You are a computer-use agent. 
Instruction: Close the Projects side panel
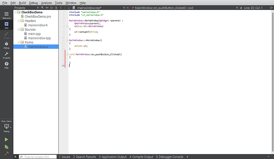tap(56, 8)
